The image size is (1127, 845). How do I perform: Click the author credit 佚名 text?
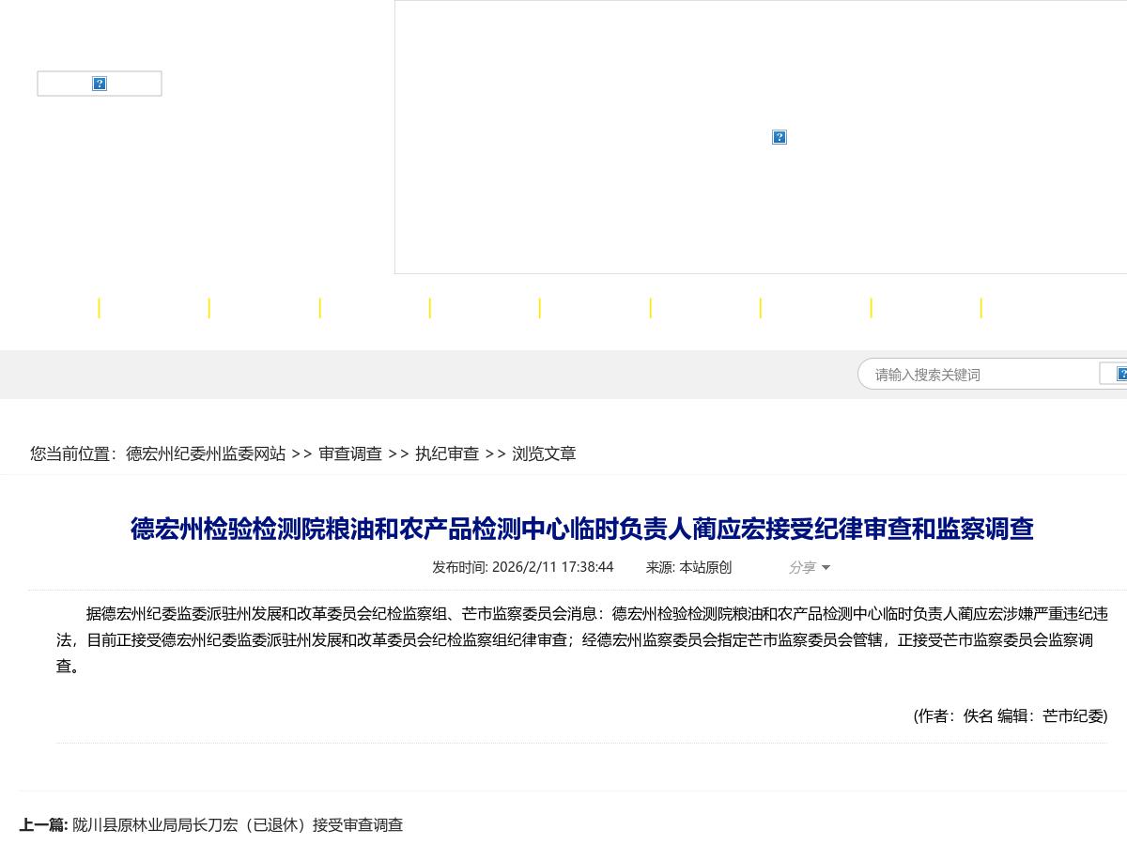(977, 715)
